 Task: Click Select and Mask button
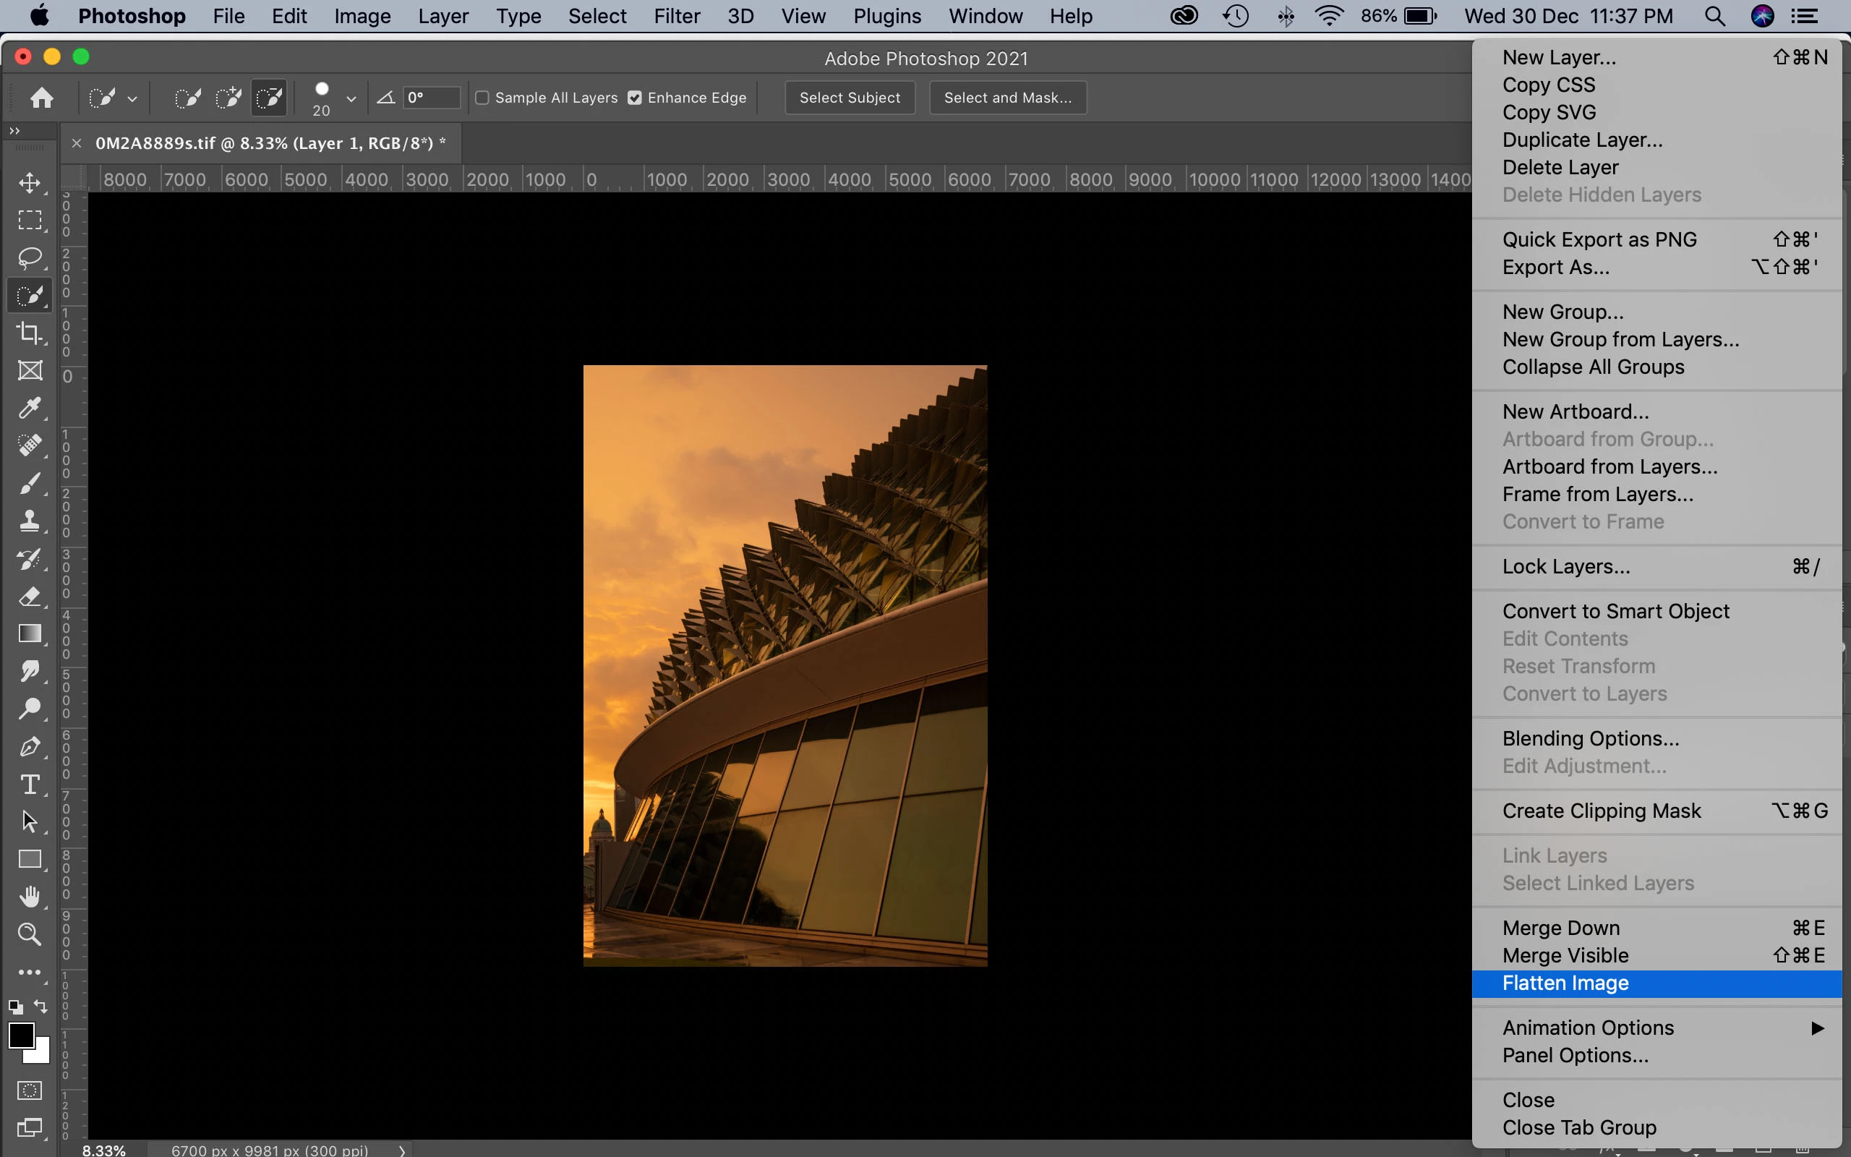tap(1007, 98)
